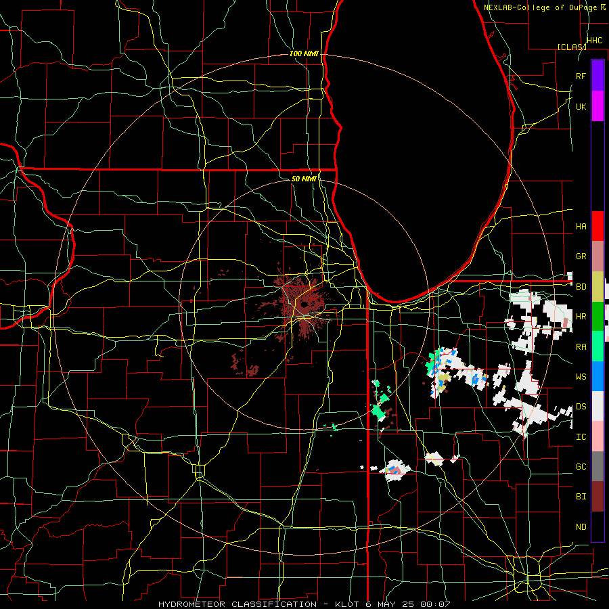Click the 'WS' legend label
609x609 pixels.
point(581,376)
